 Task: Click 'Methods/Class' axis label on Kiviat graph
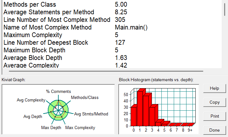click(85, 97)
